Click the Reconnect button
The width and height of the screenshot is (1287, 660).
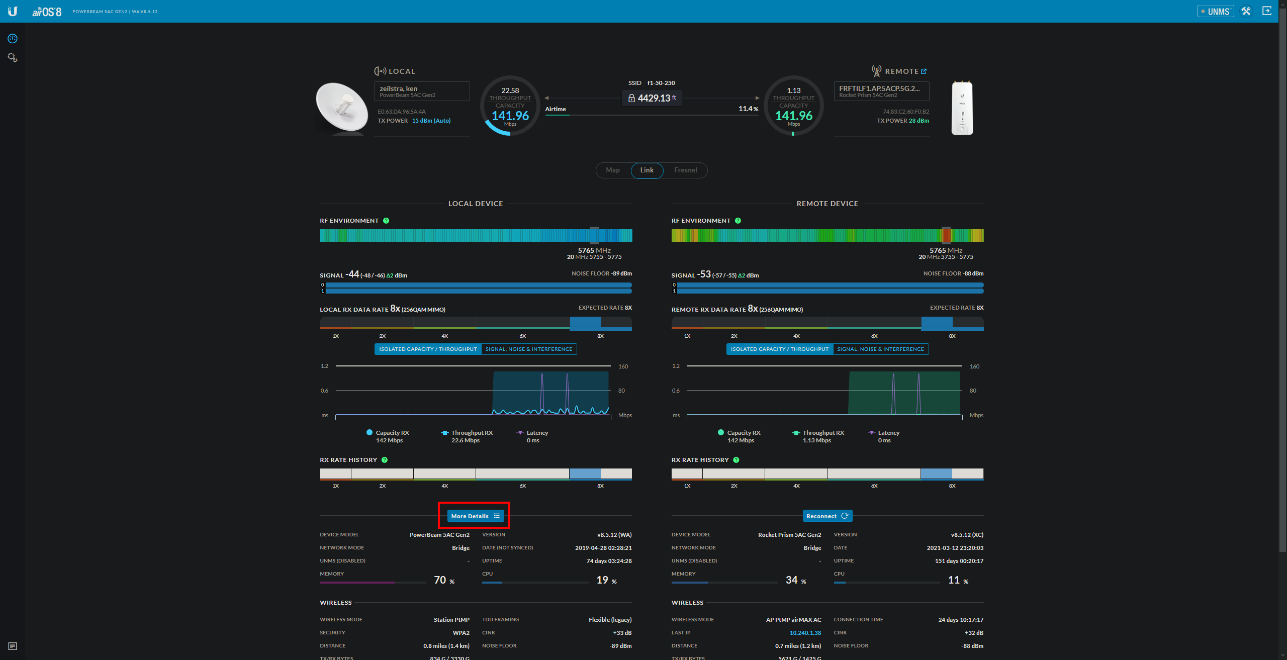click(827, 516)
